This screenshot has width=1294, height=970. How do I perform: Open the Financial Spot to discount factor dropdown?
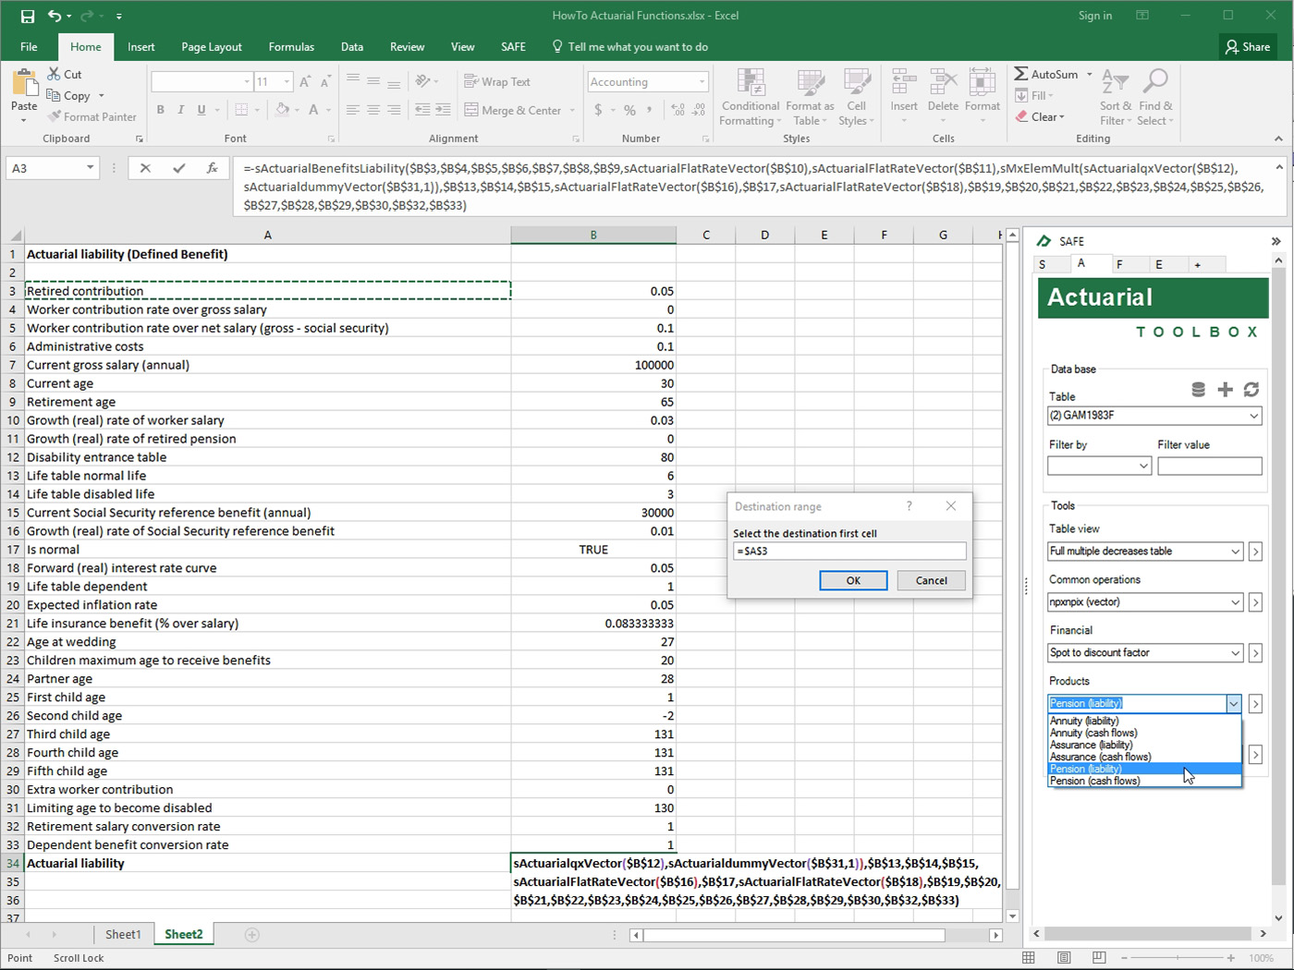point(1235,653)
